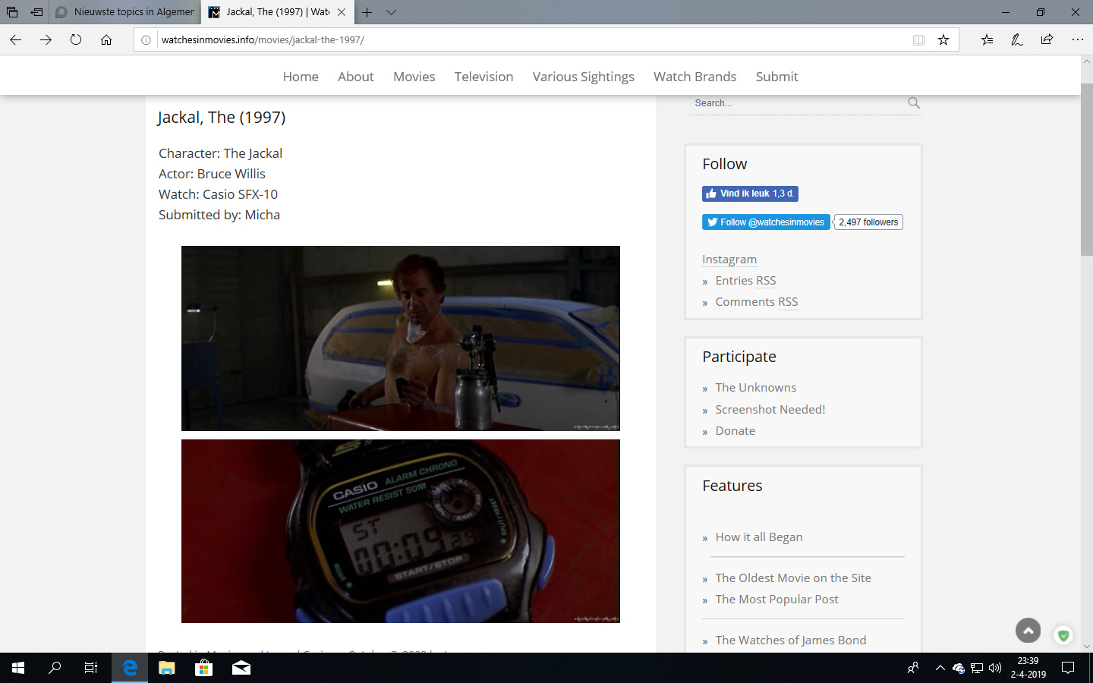This screenshot has height=683, width=1093.
Task: Click the add notes pen icon
Action: (1017, 39)
